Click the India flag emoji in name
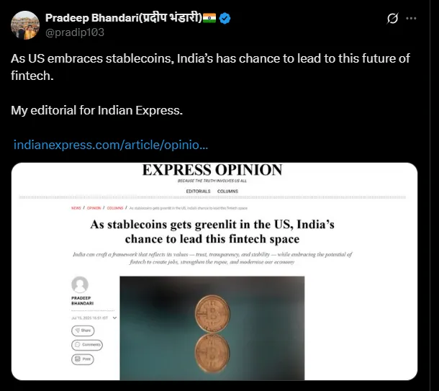The image size is (439, 391). click(x=209, y=18)
